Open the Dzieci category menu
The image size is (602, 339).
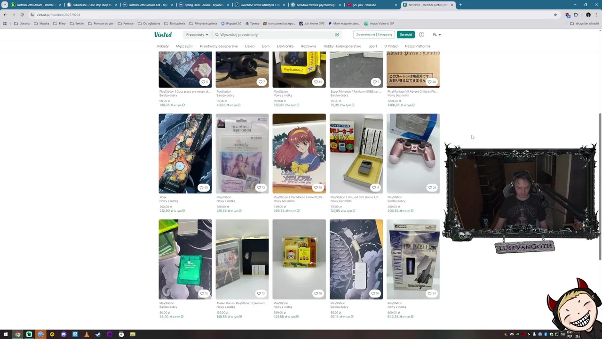pyautogui.click(x=250, y=46)
